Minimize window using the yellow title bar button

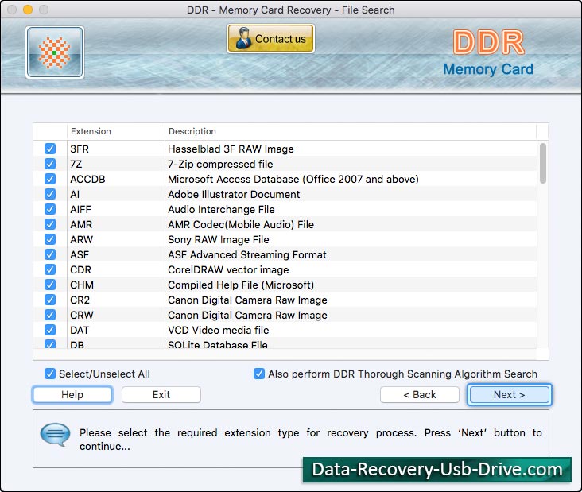(28, 10)
